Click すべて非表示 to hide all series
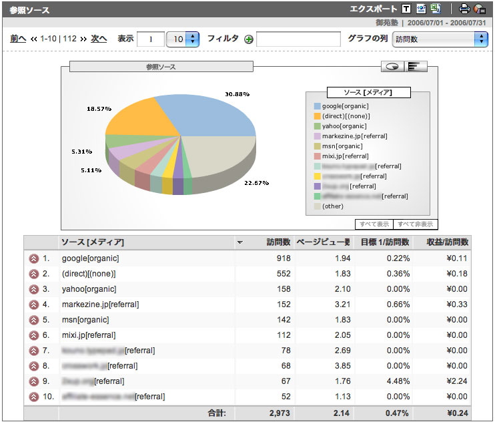The image size is (495, 424). (415, 224)
